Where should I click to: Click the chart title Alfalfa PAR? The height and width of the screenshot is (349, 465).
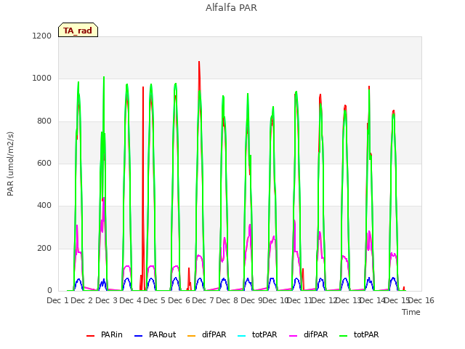coord(231,8)
